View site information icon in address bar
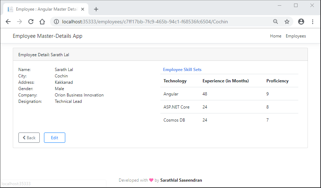 tap(56, 22)
